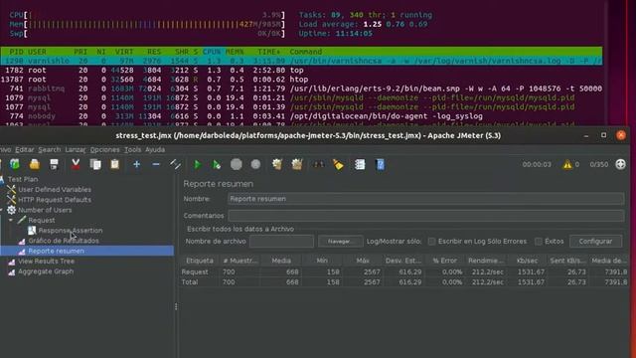Select Aggregate Graph tree item
Screen dimensions: 636x358
(46, 271)
